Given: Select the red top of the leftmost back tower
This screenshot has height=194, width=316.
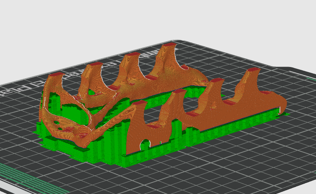Looking at the screenshot, I should (57, 74).
